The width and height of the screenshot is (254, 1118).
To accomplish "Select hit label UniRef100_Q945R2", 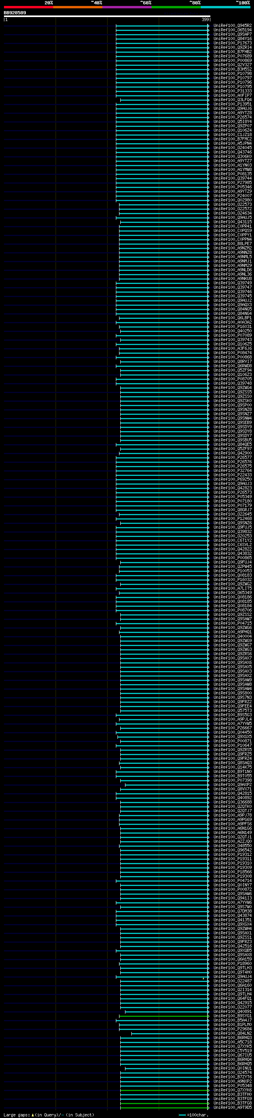I will [232, 26].
